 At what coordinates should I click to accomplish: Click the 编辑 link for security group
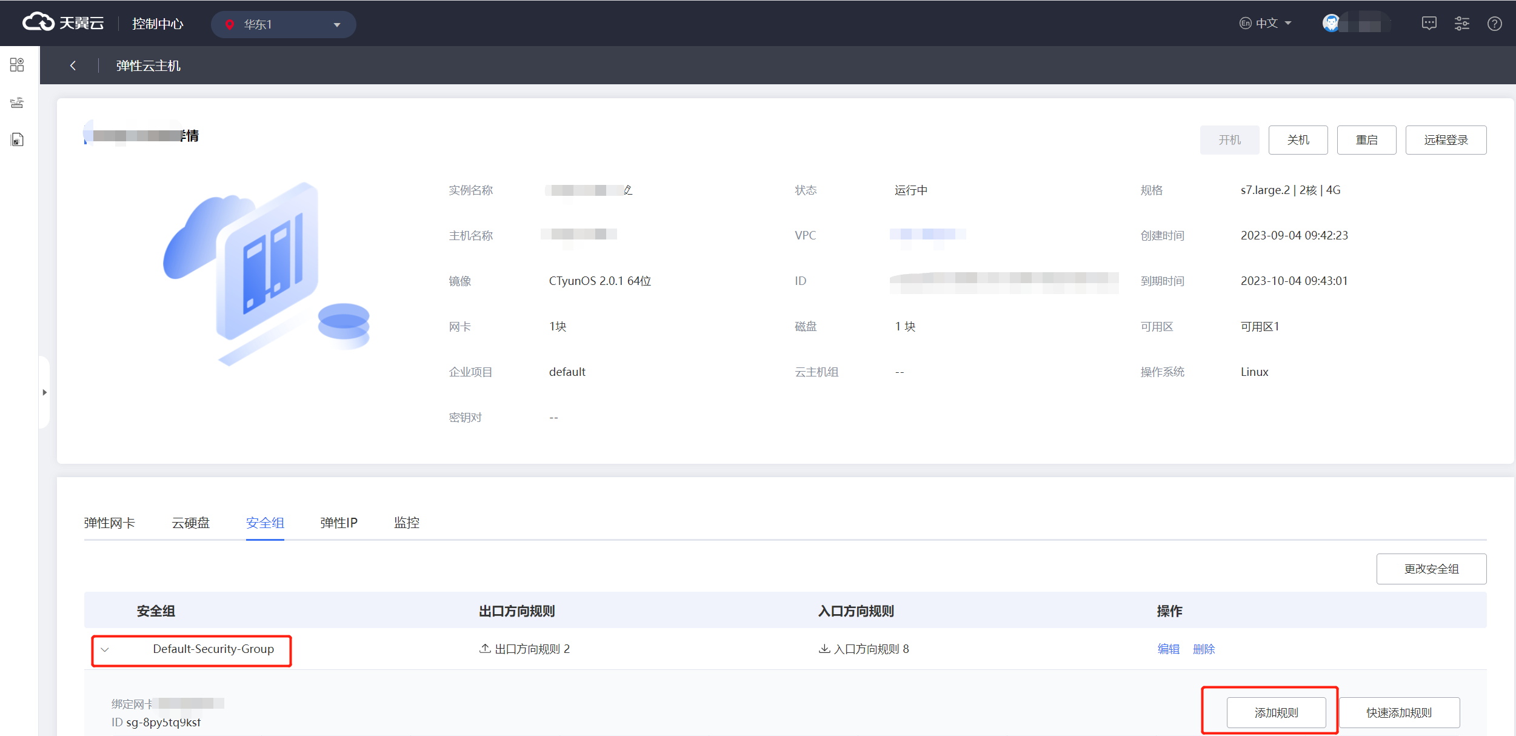pos(1168,649)
